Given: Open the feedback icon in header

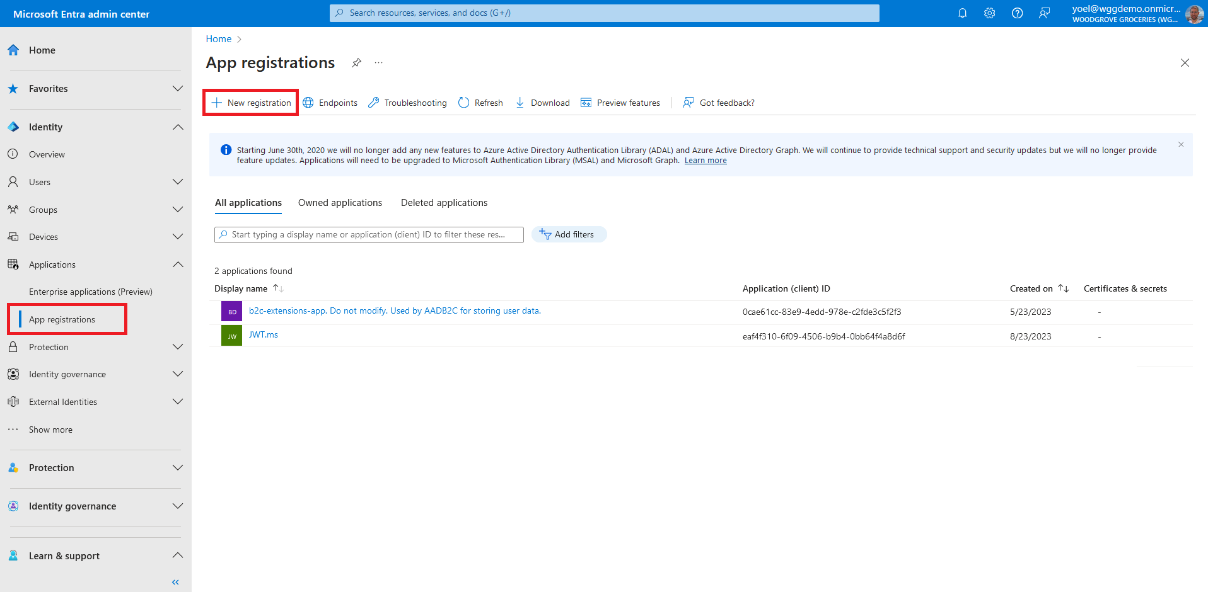Looking at the screenshot, I should (1045, 13).
